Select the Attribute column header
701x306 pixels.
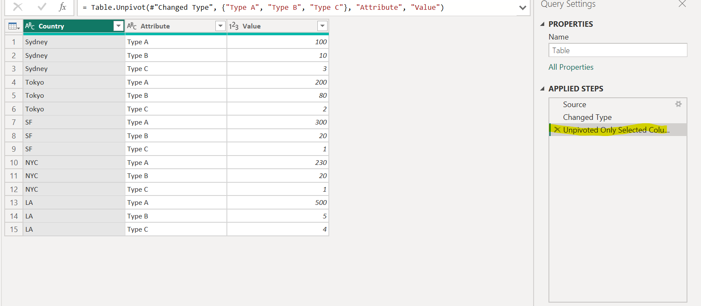click(176, 26)
